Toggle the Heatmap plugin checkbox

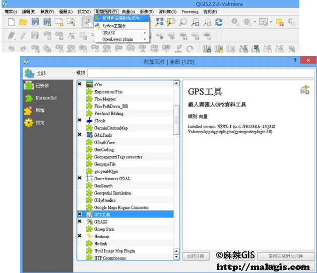[x=80, y=236]
